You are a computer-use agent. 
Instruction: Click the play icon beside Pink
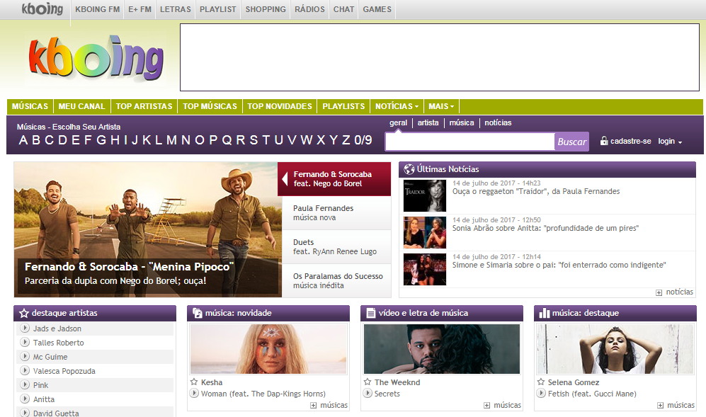[x=25, y=384]
